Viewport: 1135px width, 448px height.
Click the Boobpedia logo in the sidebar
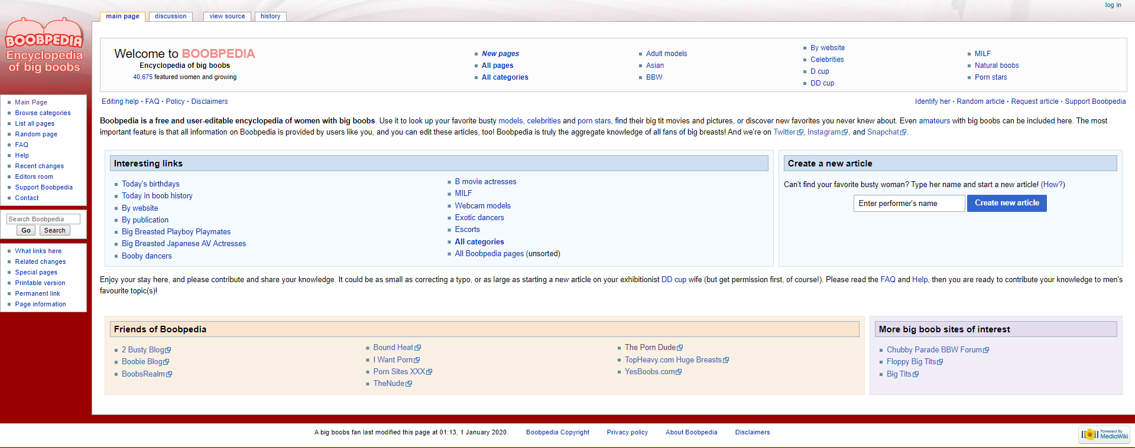[44, 47]
